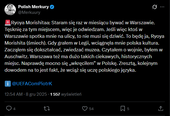The height and width of the screenshot is (116, 170).
Task: Click the like count number 54
Action: click(91, 109)
